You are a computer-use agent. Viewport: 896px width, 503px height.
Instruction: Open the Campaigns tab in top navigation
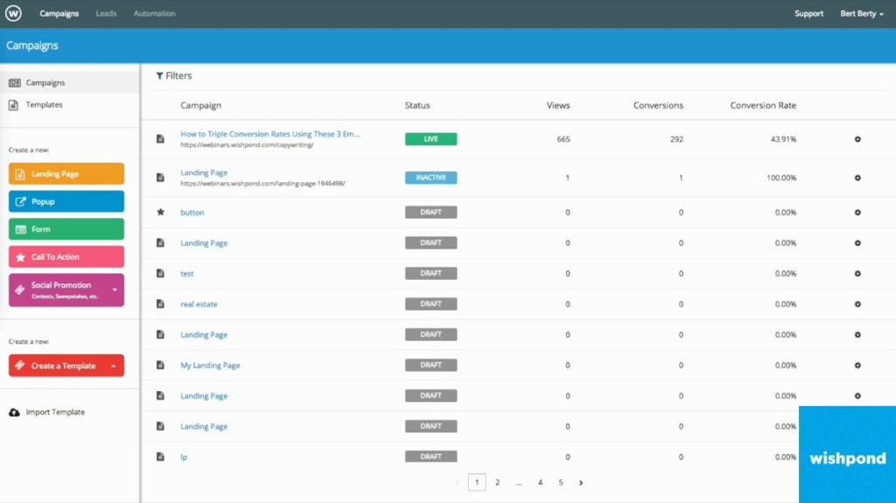[x=59, y=13]
